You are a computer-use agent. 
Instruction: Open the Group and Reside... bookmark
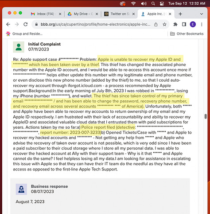[24, 34]
